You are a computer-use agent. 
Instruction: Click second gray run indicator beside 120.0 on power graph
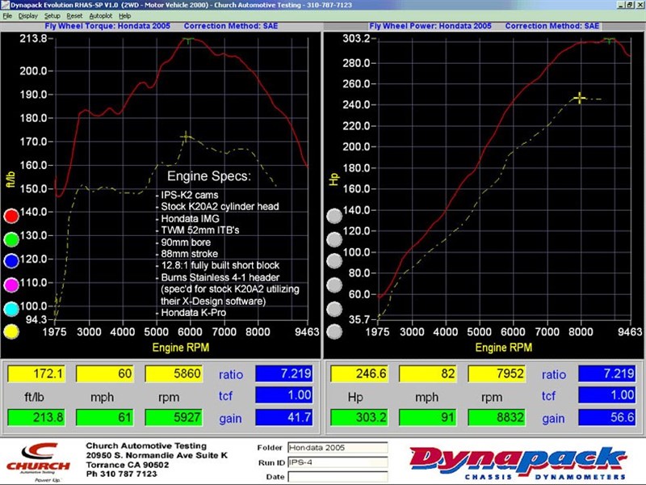tap(334, 239)
